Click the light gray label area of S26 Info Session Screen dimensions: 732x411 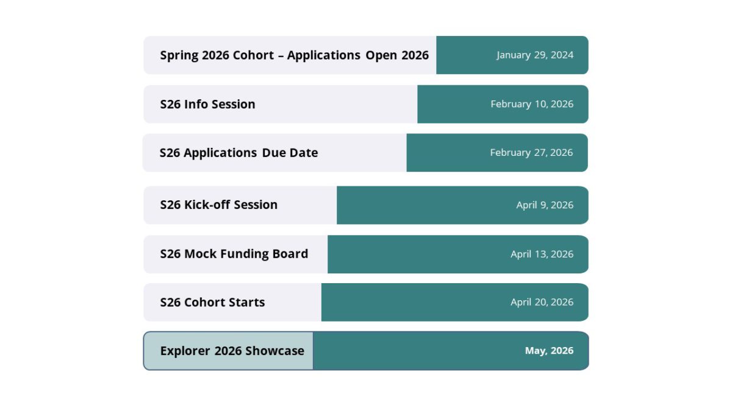[335, 104]
